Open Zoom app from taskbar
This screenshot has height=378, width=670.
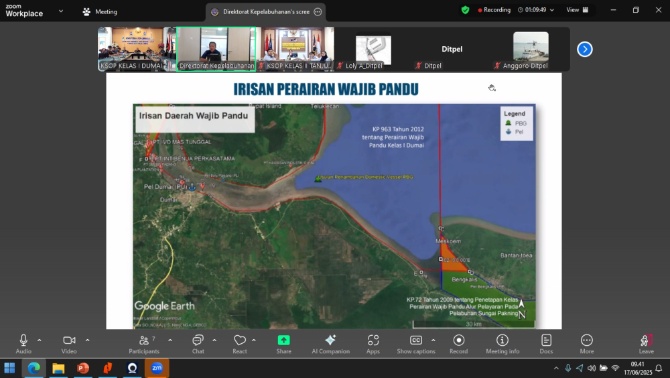tap(157, 368)
